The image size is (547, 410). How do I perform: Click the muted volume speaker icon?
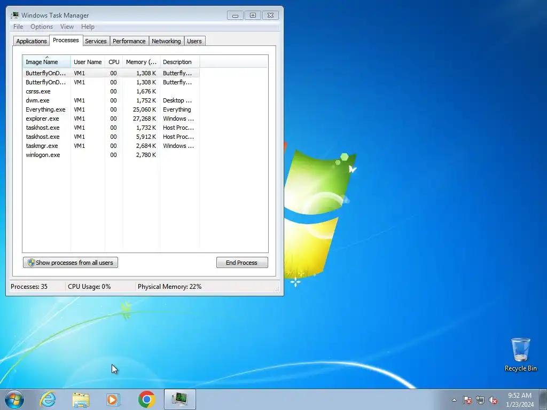(493, 400)
